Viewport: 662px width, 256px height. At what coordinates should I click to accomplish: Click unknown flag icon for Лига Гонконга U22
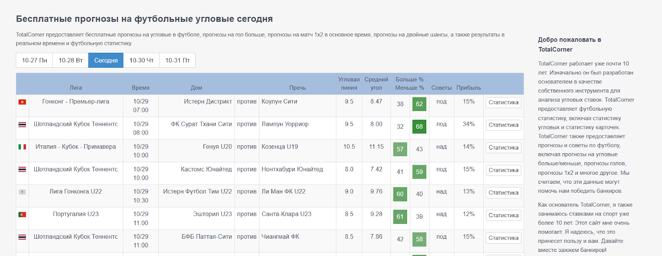[22, 192]
